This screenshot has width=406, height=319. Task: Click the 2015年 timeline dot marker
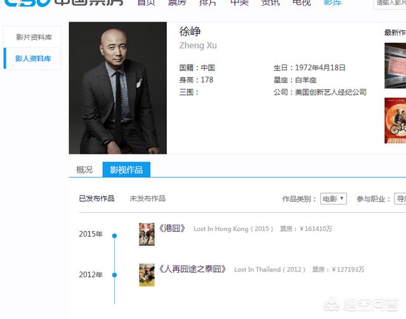click(114, 235)
